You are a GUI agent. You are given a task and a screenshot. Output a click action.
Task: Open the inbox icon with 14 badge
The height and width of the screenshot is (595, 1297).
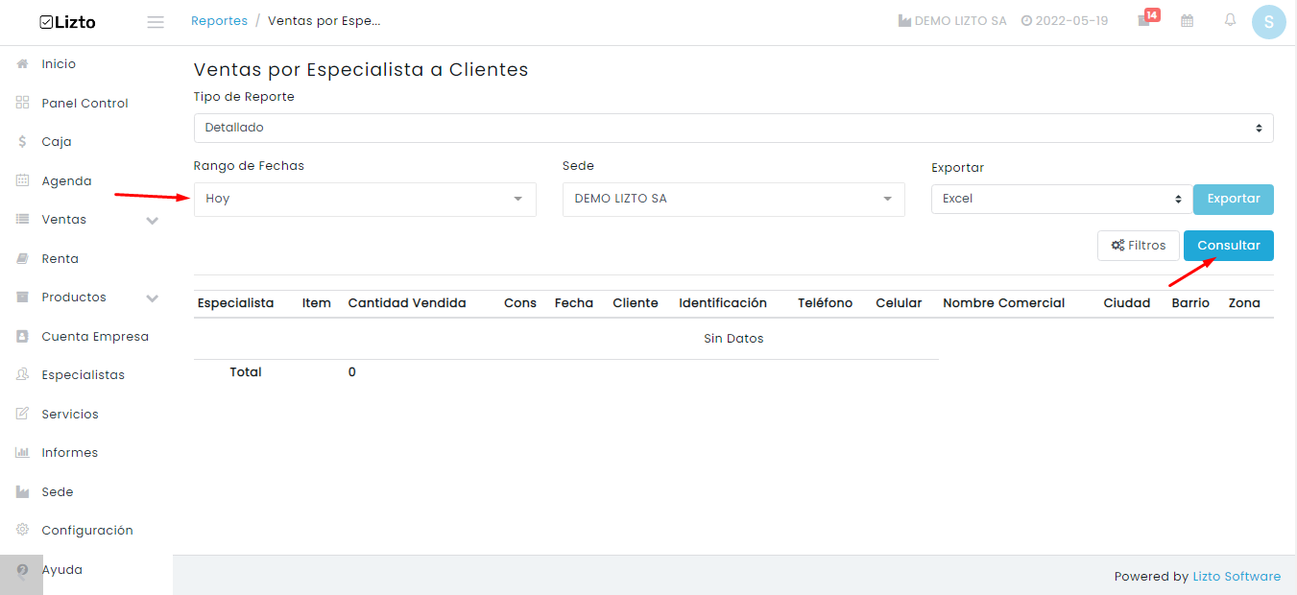coord(1144,20)
